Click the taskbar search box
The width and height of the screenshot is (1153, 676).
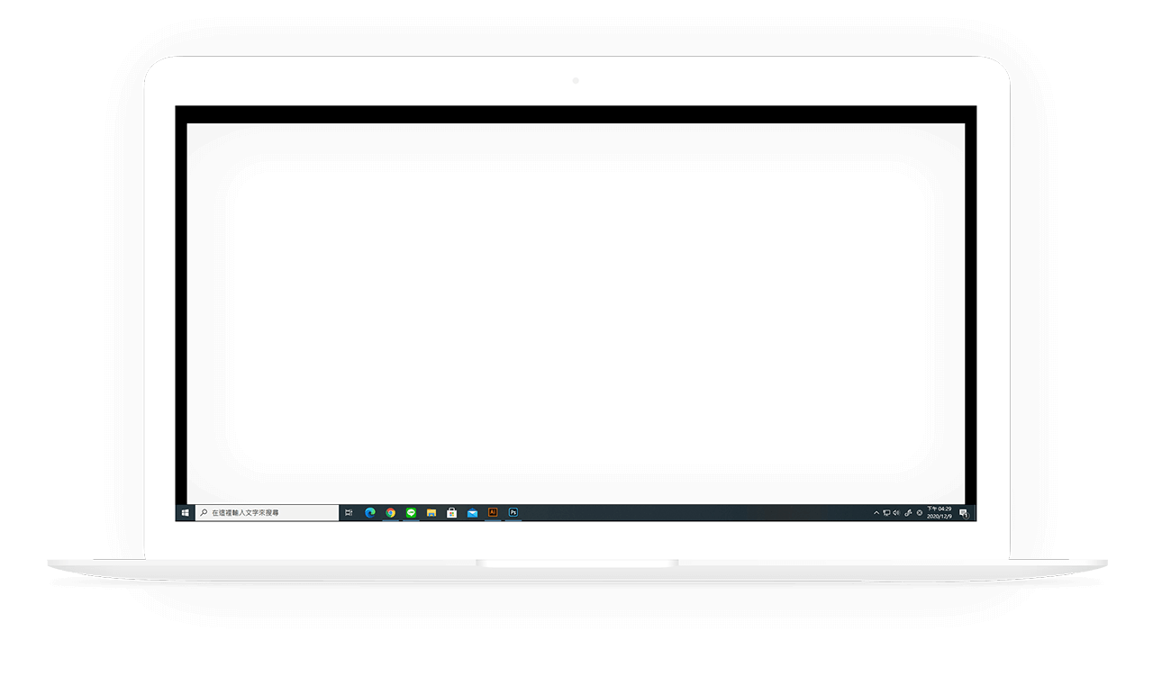pos(267,512)
